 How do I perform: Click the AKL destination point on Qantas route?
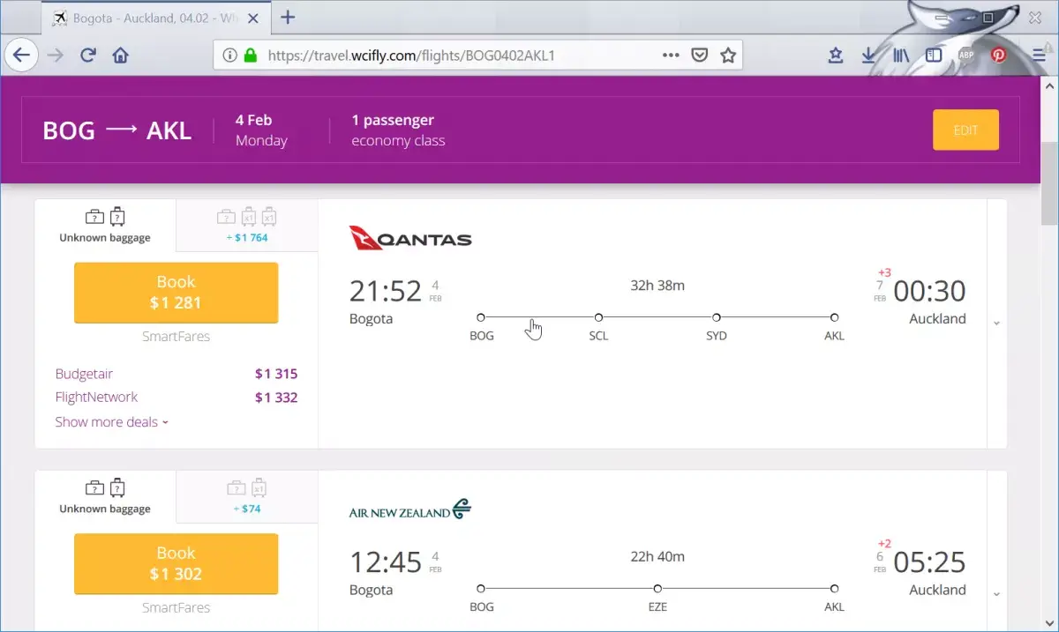(x=834, y=317)
